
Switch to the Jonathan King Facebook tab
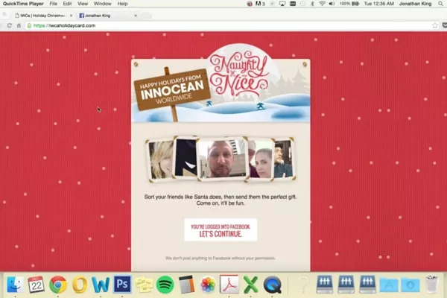click(106, 16)
